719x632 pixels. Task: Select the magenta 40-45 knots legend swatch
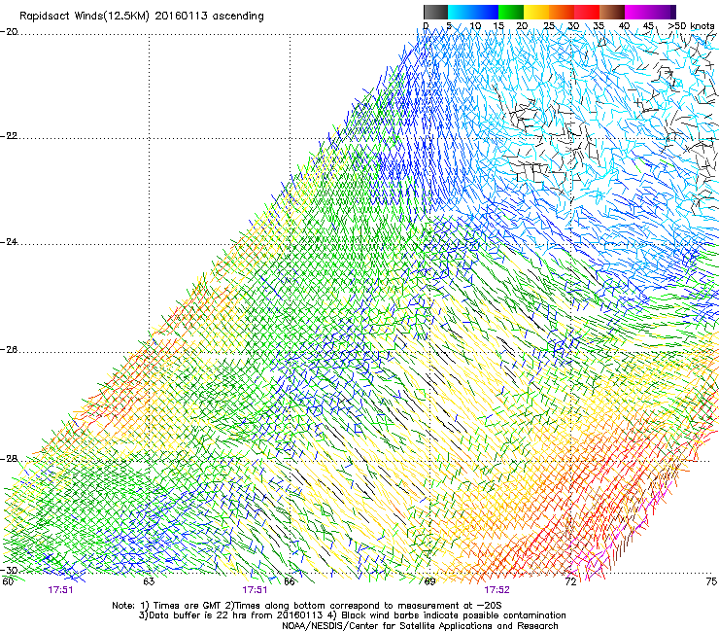637,12
